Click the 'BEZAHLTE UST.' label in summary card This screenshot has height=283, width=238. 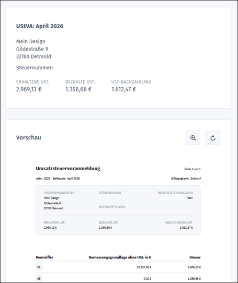point(80,82)
